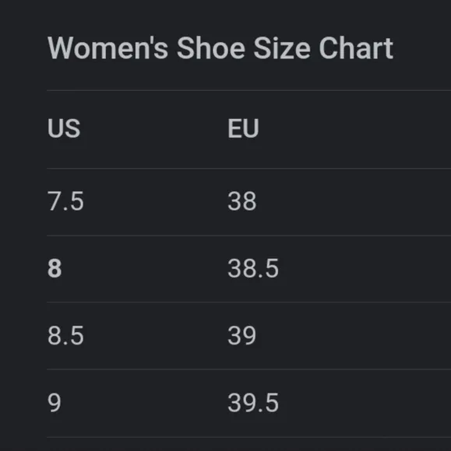Click the EU size 39.5 cell
This screenshot has width=451, height=451.
[253, 403]
